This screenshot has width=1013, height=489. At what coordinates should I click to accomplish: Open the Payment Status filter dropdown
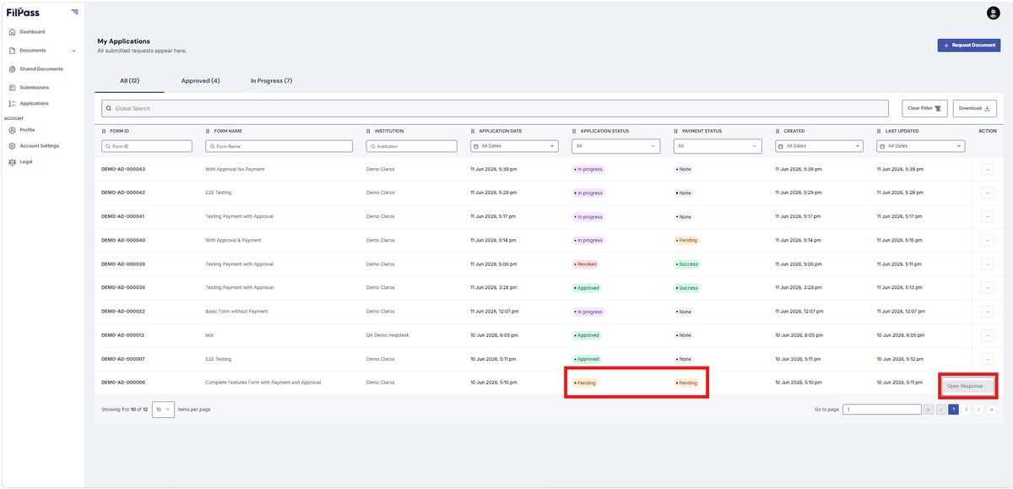[x=718, y=146]
